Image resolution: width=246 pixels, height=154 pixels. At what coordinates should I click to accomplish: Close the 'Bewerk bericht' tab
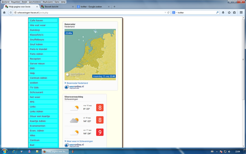coord(73,7)
